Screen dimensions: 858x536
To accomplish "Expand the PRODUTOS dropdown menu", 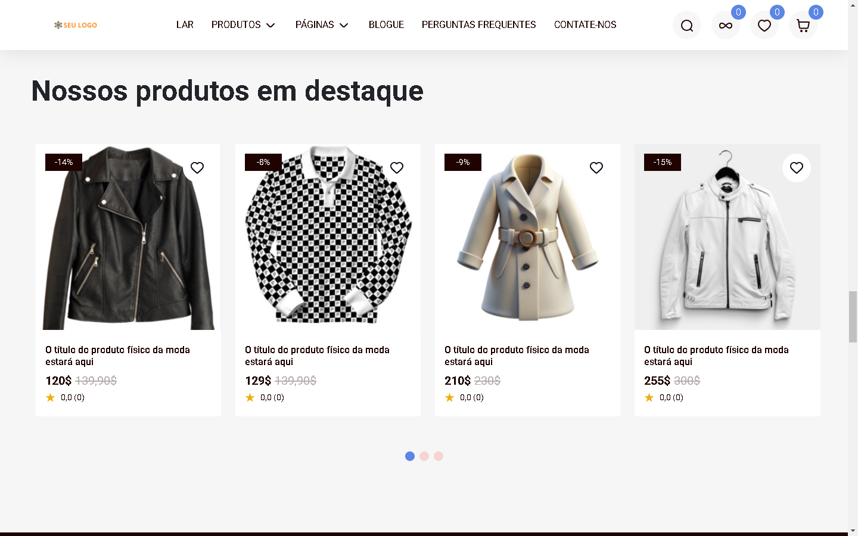I will click(243, 25).
